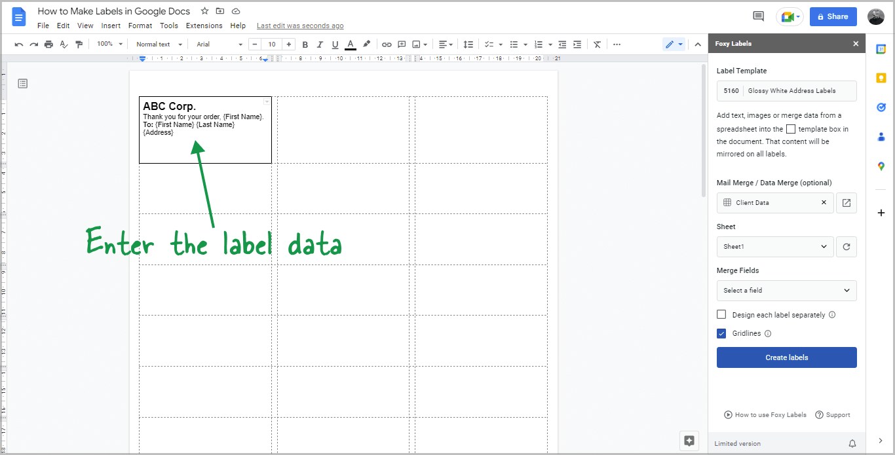Open Google Calendar from the side panel
The width and height of the screenshot is (895, 455).
click(881, 49)
